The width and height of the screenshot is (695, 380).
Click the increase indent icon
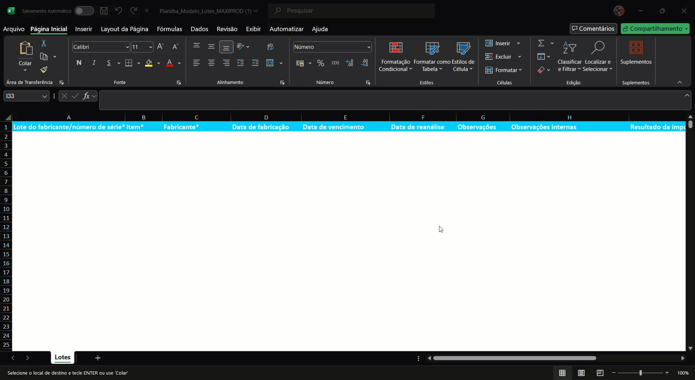click(255, 63)
